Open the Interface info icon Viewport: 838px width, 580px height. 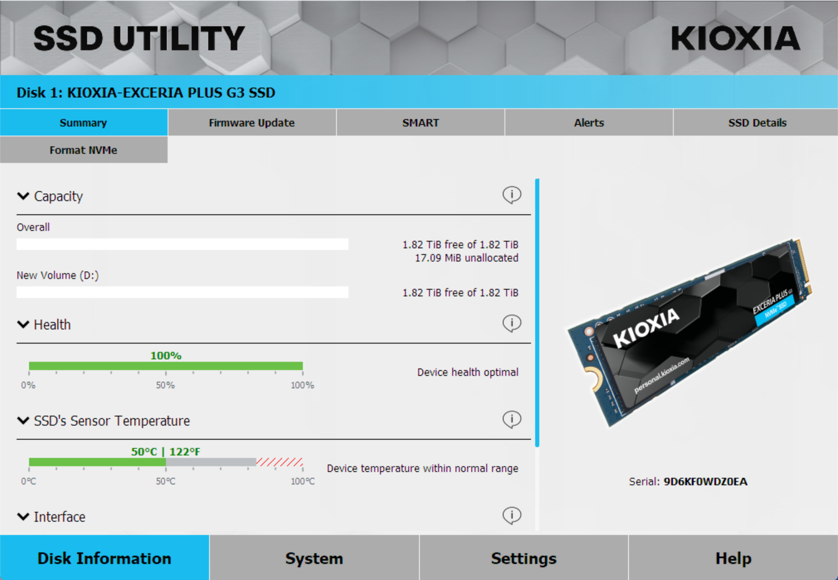(512, 515)
